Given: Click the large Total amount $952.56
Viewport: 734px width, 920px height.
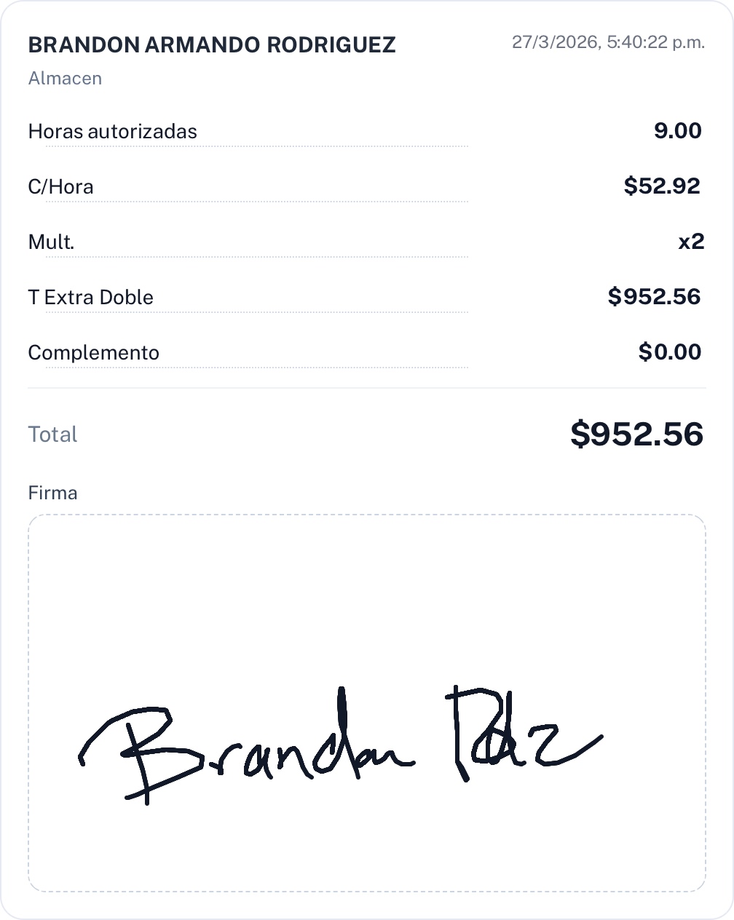Looking at the screenshot, I should 637,435.
